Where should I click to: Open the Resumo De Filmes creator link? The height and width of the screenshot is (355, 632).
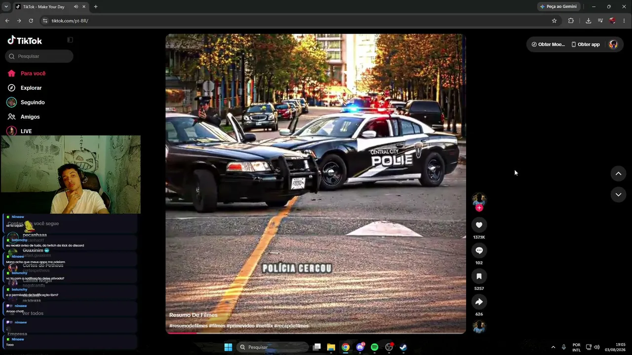coord(193,315)
